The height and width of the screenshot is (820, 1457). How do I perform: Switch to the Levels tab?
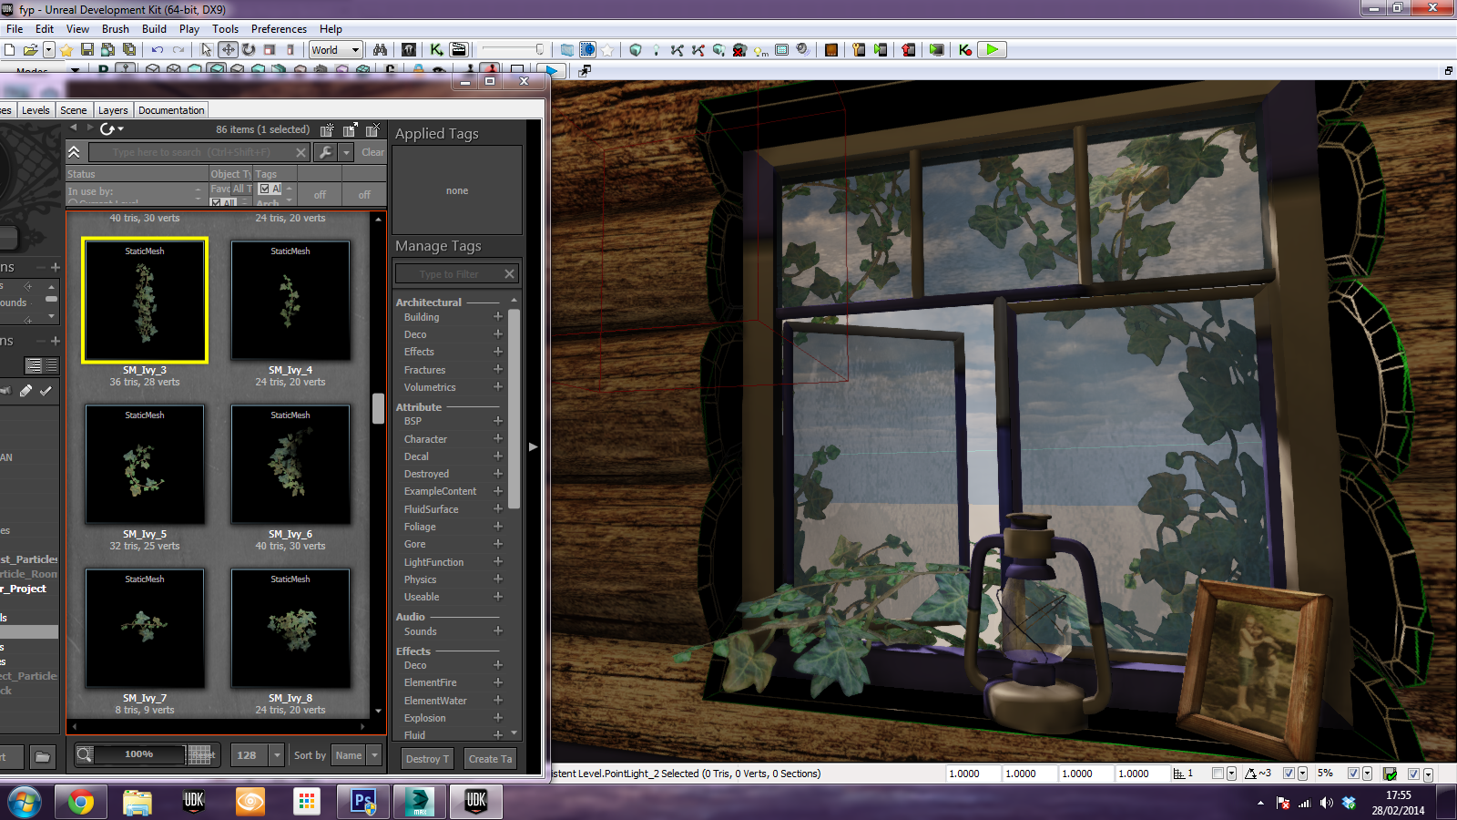pyautogui.click(x=36, y=110)
